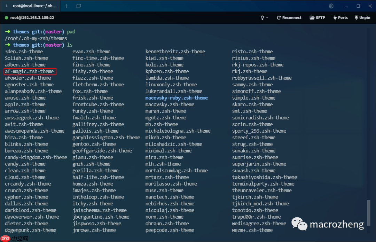Open the Ports forwarding button

coord(340,18)
